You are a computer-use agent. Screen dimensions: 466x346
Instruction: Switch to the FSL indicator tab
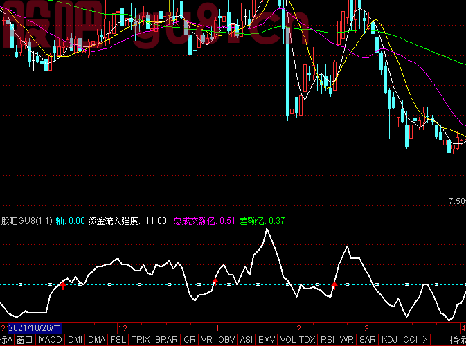coord(118,340)
